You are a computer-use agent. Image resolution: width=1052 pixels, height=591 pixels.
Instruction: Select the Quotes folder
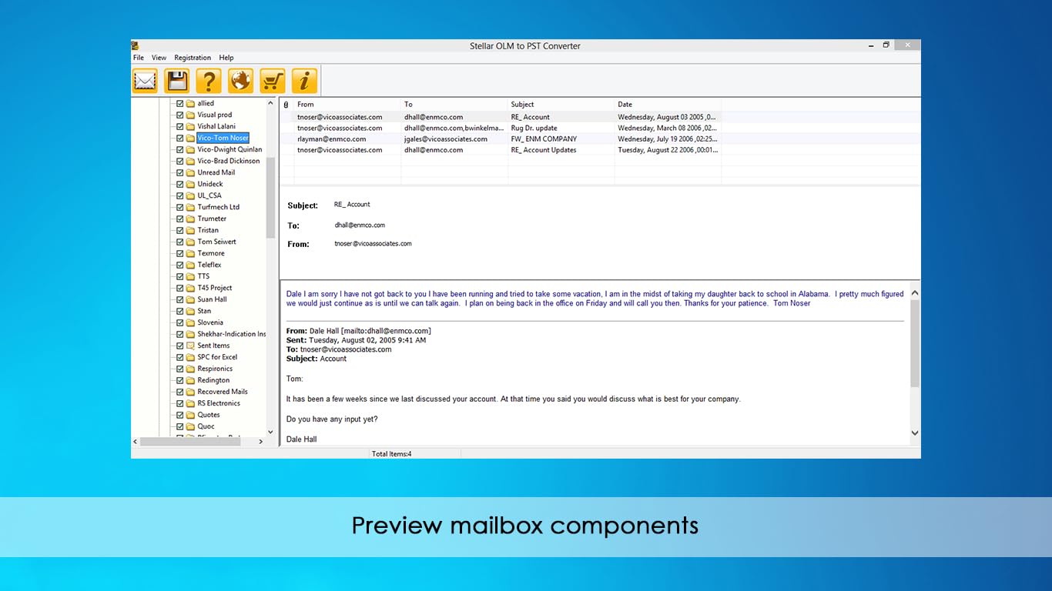[x=209, y=415]
